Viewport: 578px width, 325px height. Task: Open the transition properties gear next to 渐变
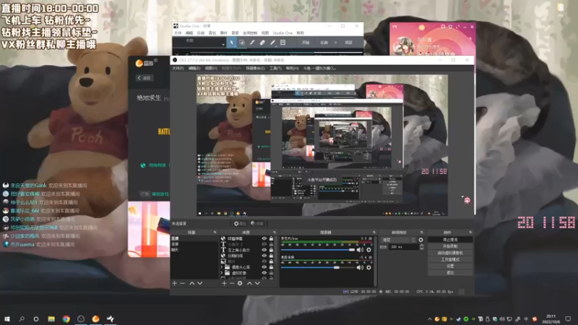[x=420, y=240]
